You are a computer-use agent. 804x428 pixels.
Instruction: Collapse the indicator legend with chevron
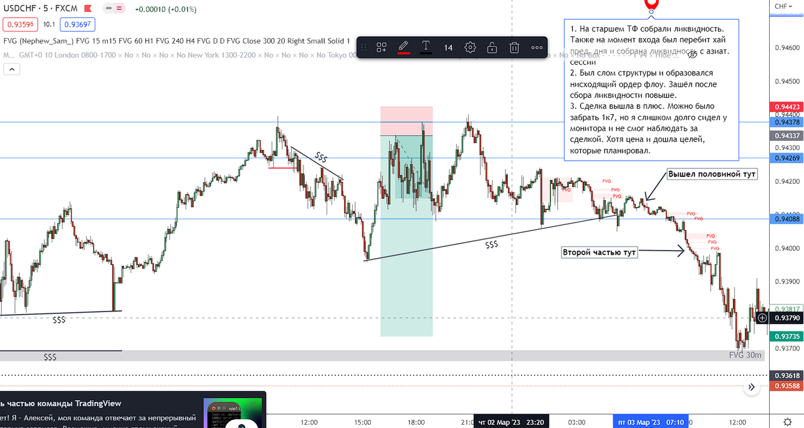(12, 69)
